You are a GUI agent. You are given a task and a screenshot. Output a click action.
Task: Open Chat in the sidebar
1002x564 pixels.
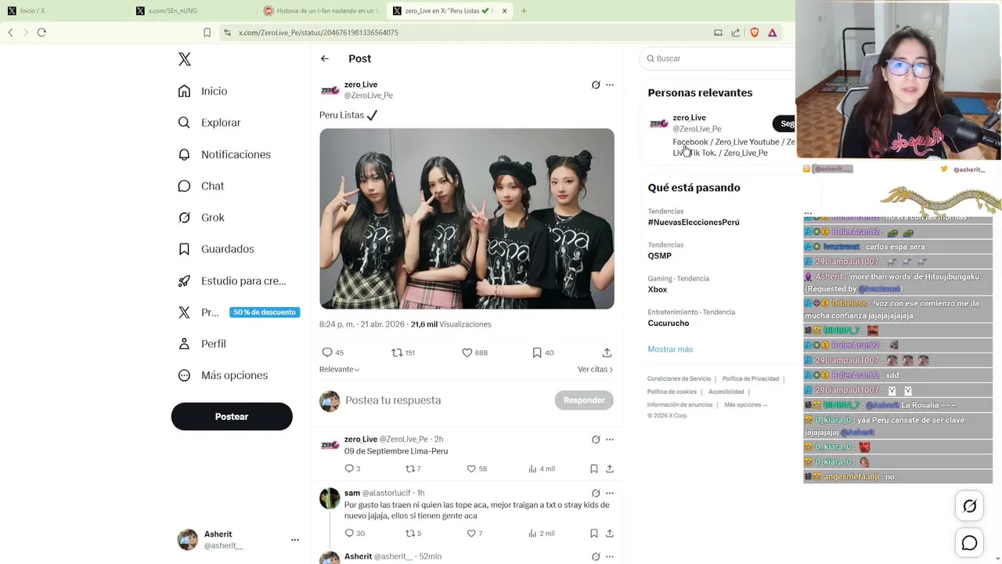point(200,186)
